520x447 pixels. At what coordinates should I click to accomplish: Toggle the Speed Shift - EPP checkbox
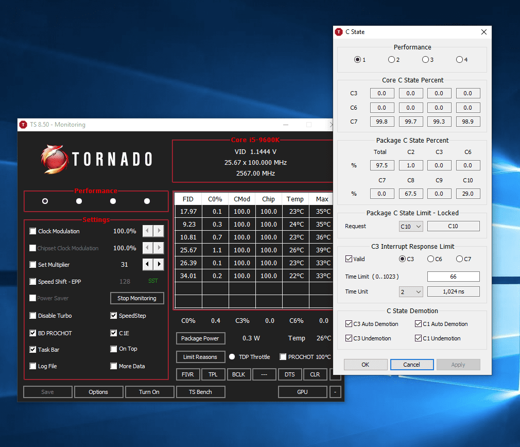coord(32,282)
